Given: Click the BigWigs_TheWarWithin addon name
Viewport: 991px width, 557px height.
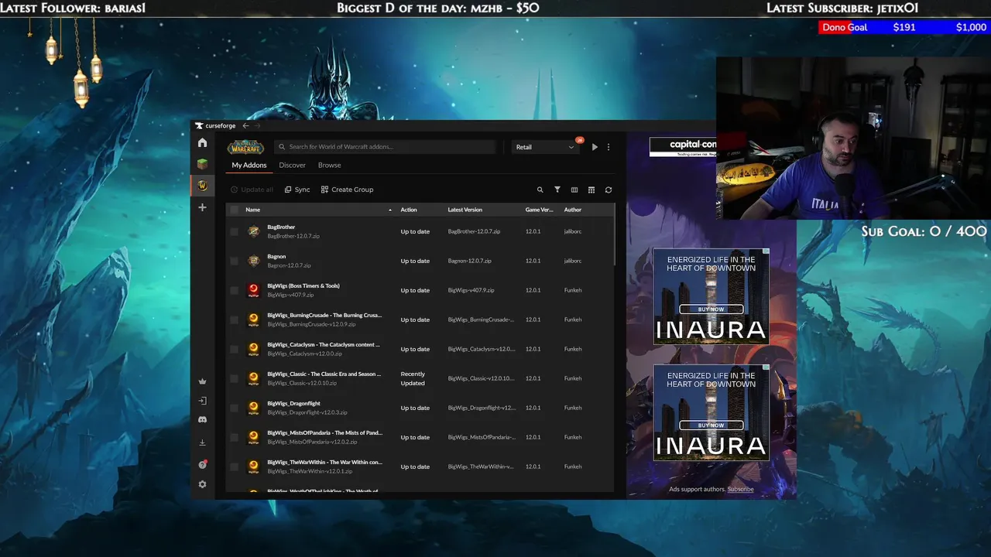Looking at the screenshot, I should [324, 462].
